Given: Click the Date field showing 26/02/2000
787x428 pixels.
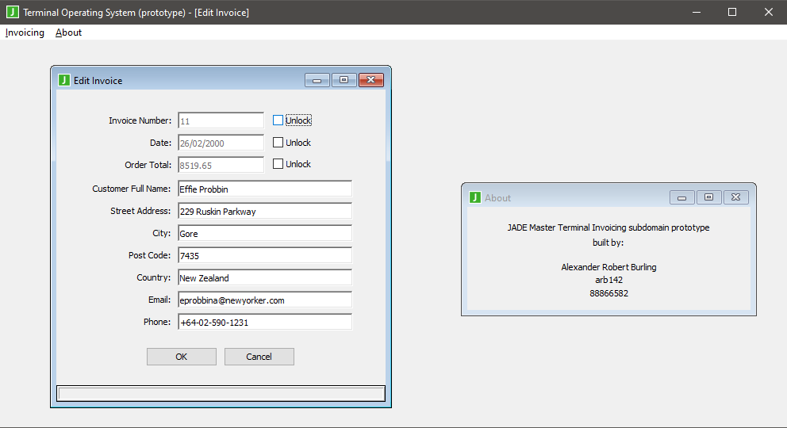Looking at the screenshot, I should click(221, 143).
